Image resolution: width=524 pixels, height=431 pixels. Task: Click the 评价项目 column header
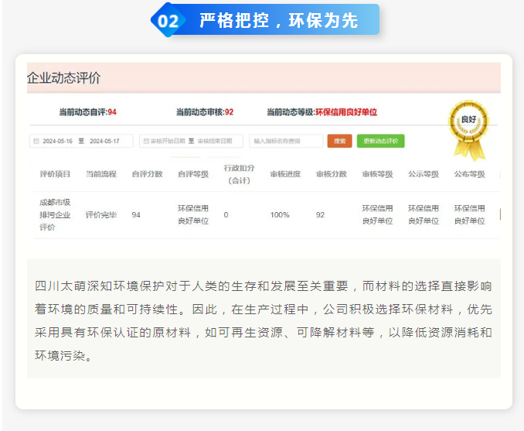coord(55,174)
